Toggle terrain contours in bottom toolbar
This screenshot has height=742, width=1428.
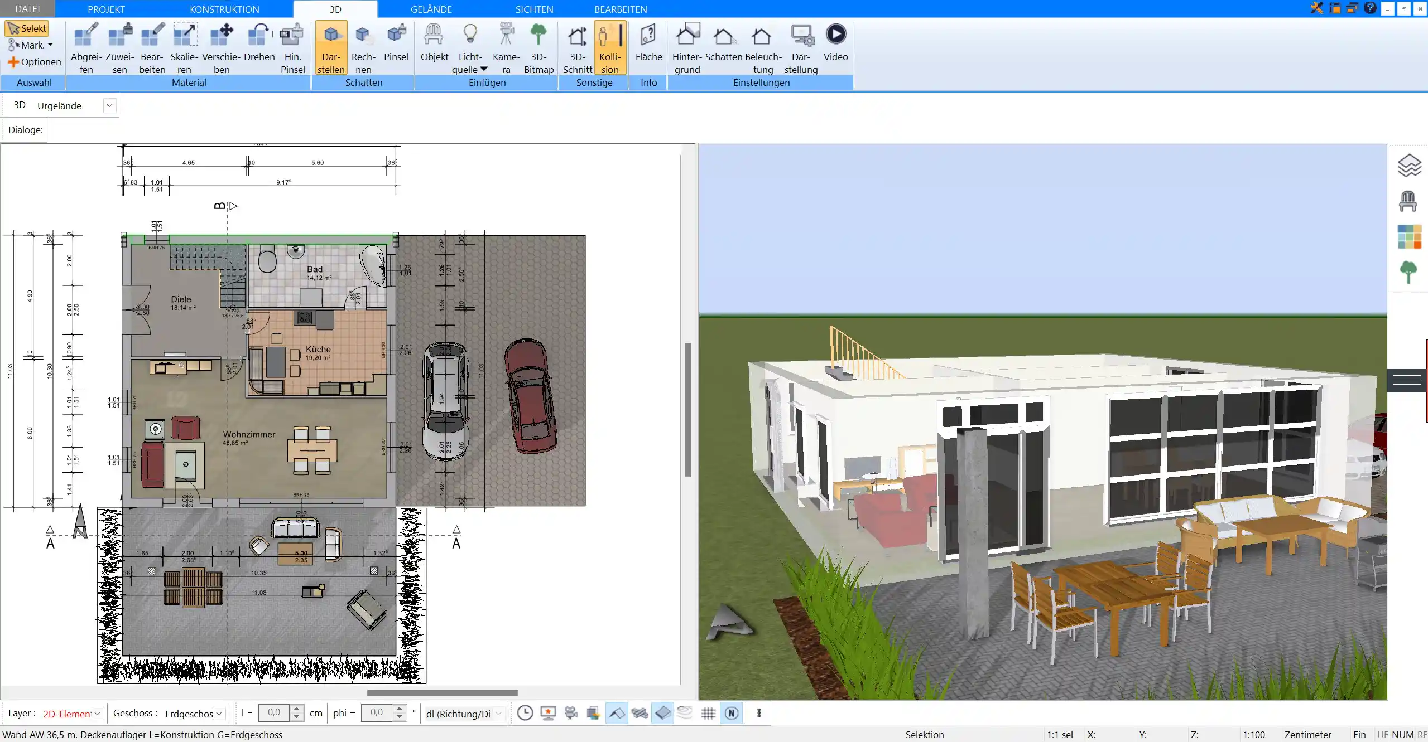685,713
